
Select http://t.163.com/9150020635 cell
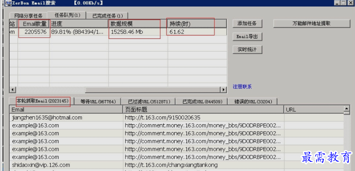click(x=204, y=118)
